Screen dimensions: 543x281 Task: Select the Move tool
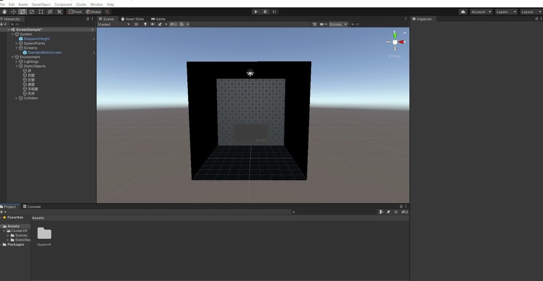pyautogui.click(x=13, y=12)
